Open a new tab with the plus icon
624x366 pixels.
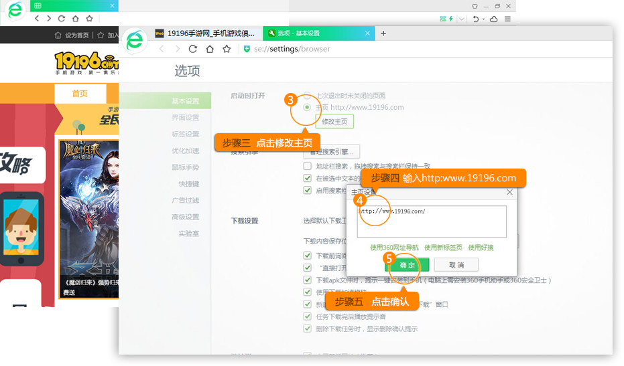383,33
